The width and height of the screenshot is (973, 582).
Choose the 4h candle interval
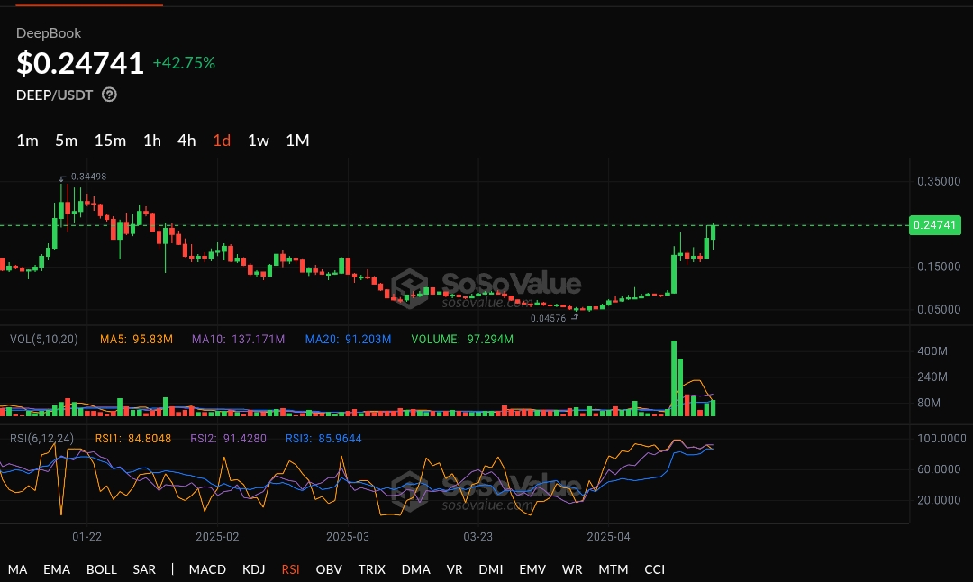click(x=186, y=141)
